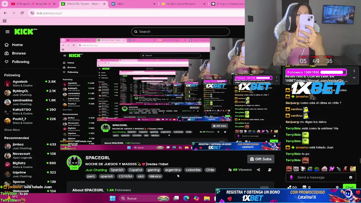361x203 pixels.
Task: Open the site information icon in address bar
Action: [x=32, y=13]
